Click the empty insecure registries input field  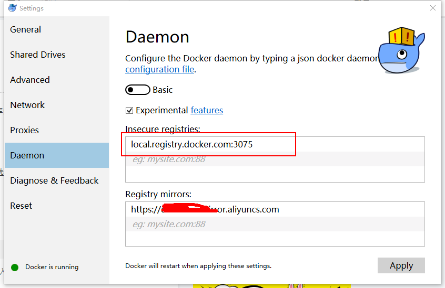pyautogui.click(x=275, y=159)
